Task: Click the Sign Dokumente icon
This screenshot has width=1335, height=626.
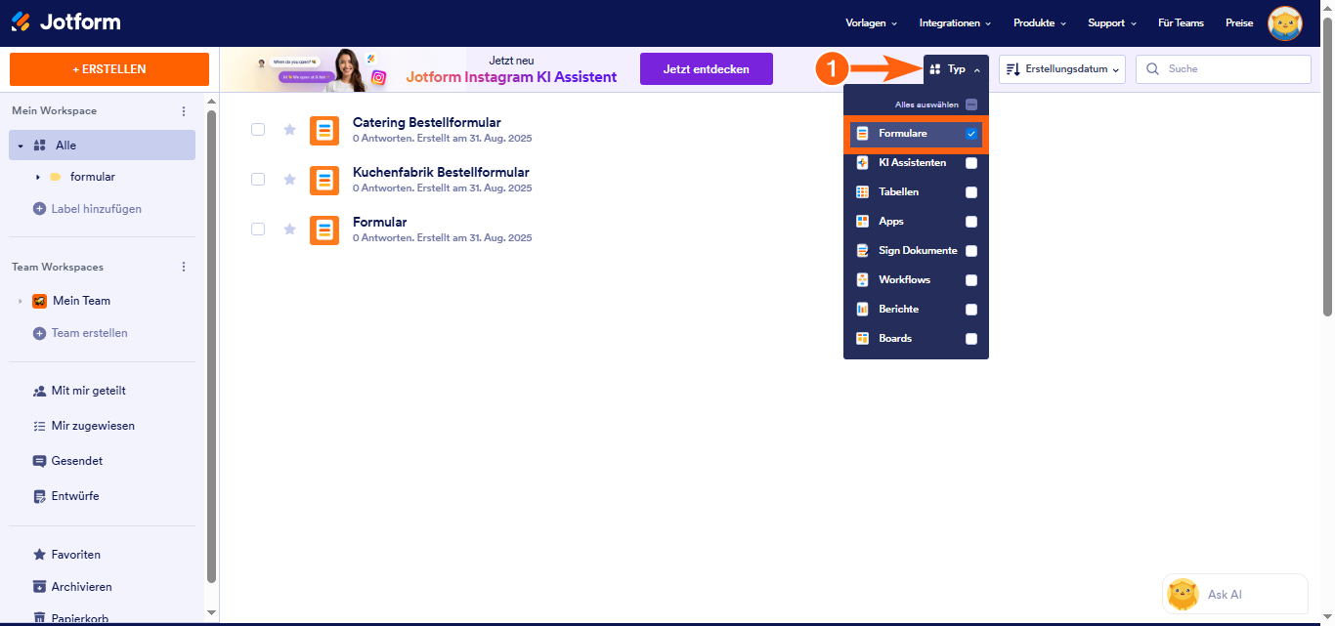Action: tap(862, 251)
